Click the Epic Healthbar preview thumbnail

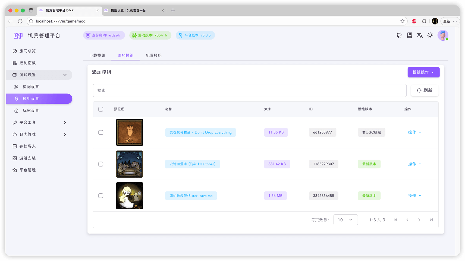(x=130, y=164)
